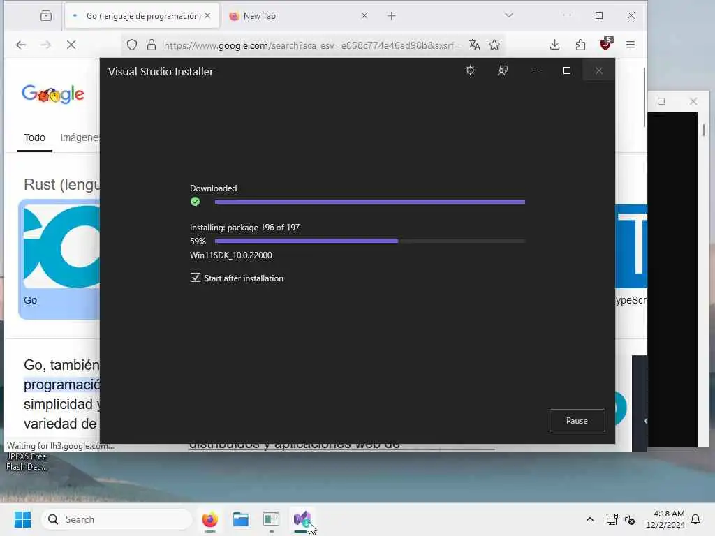This screenshot has height=536, width=715.
Task: Click the 'Win11SDK_10.0.22000' package name
Action: tap(230, 255)
